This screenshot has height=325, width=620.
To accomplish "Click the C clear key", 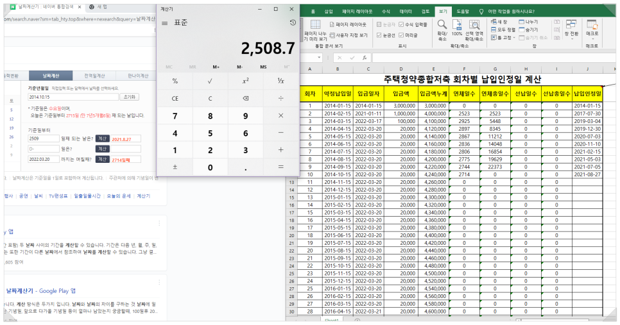I will tap(210, 98).
